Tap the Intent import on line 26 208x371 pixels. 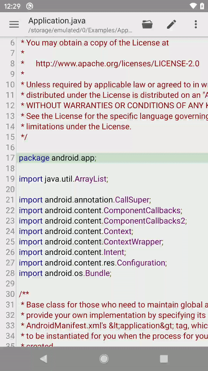point(114,252)
